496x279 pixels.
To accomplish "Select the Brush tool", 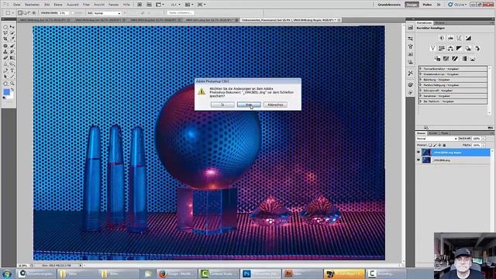I will click(x=12, y=46).
